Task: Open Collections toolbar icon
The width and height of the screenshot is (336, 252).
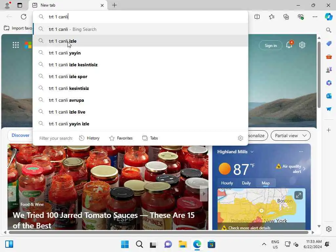Action: click(286, 17)
